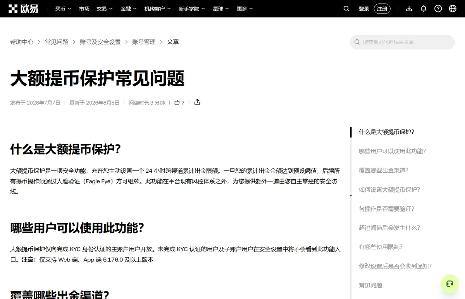Jump to 有哪些使用限制? in contents

point(381,247)
